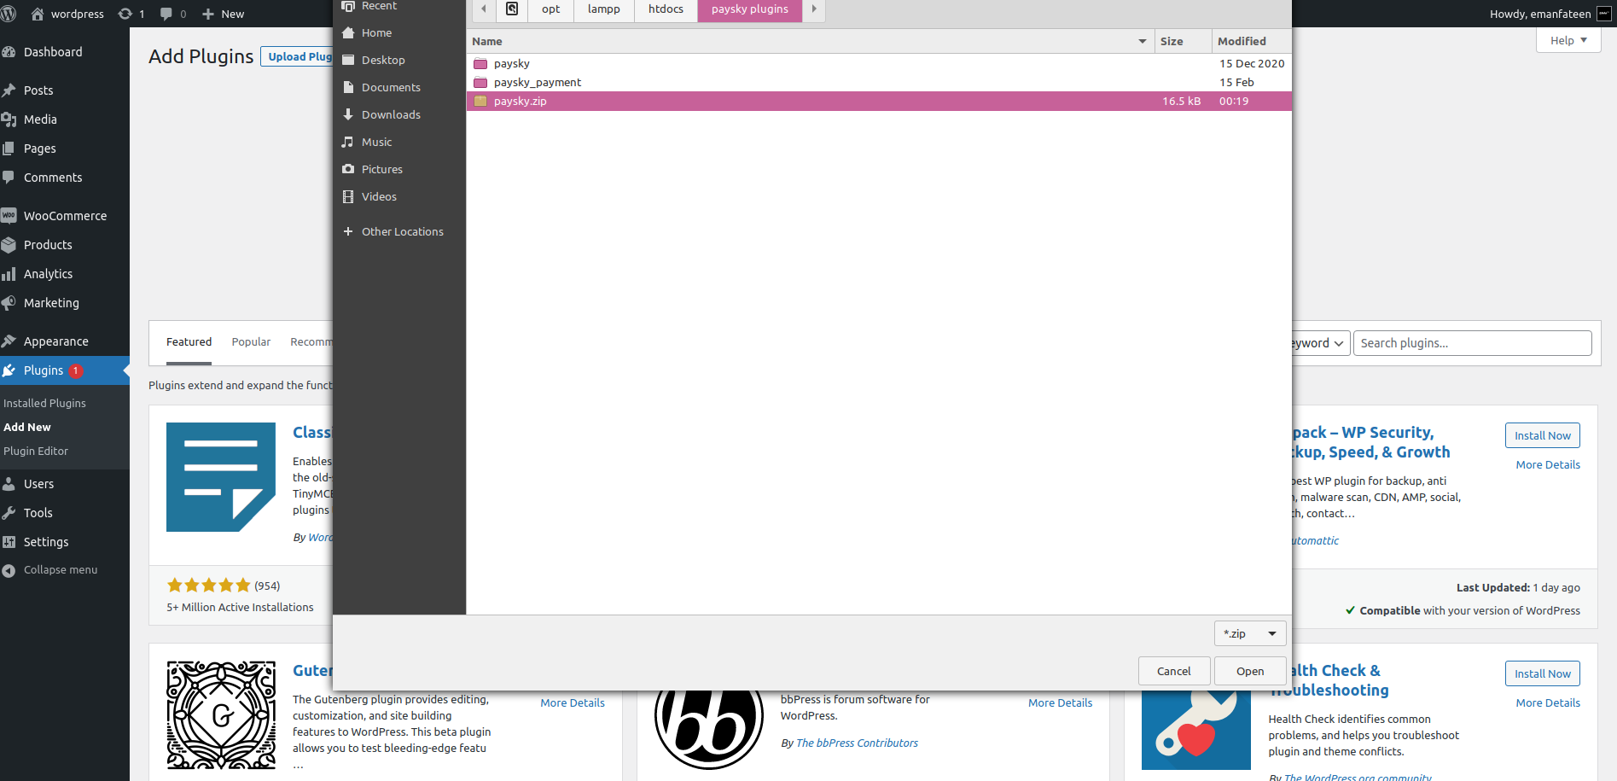Open More Details for bbPress plugin
Screen dimensions: 1617x781
pyautogui.click(x=1060, y=703)
